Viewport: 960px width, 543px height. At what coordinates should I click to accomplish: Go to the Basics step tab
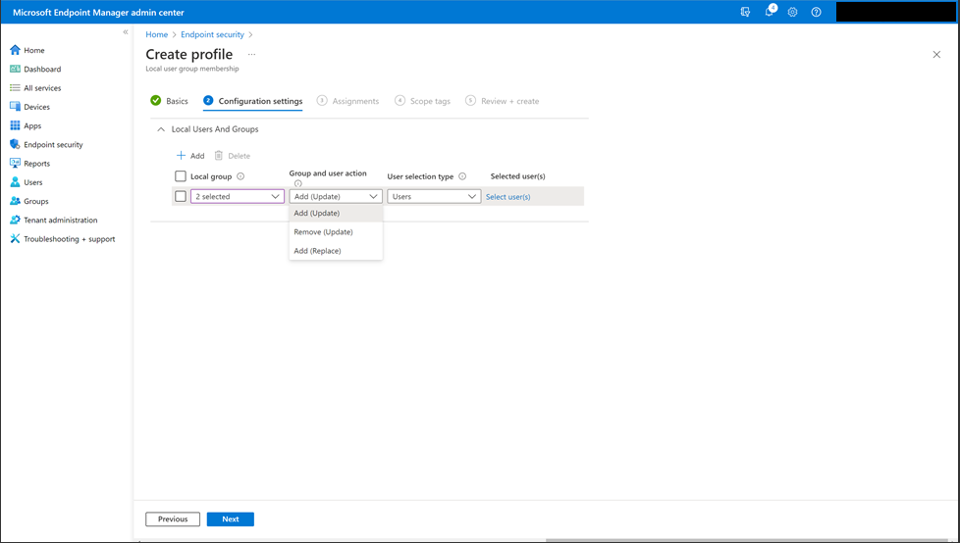coord(170,101)
